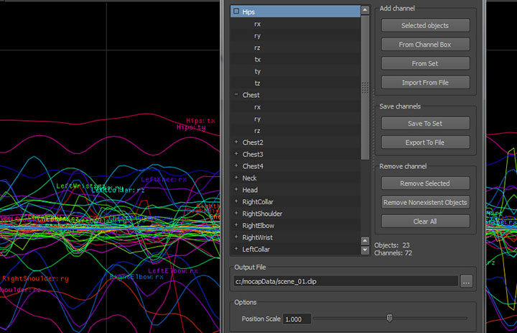
Task: Select the Head row label
Action: pyautogui.click(x=250, y=190)
